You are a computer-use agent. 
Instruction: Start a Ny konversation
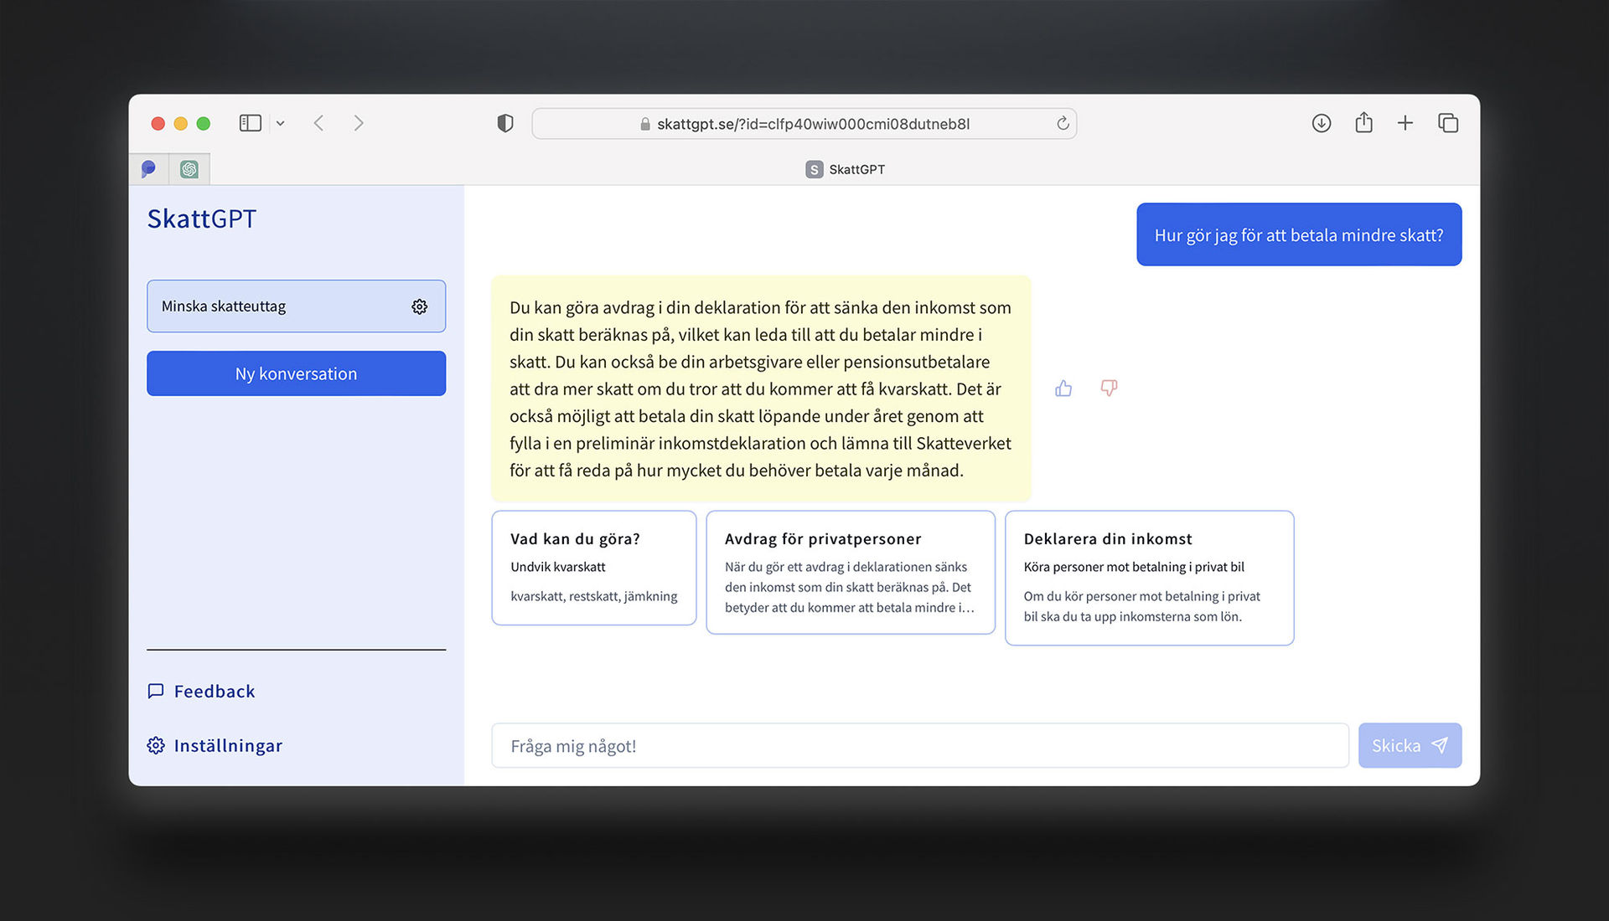click(x=296, y=373)
